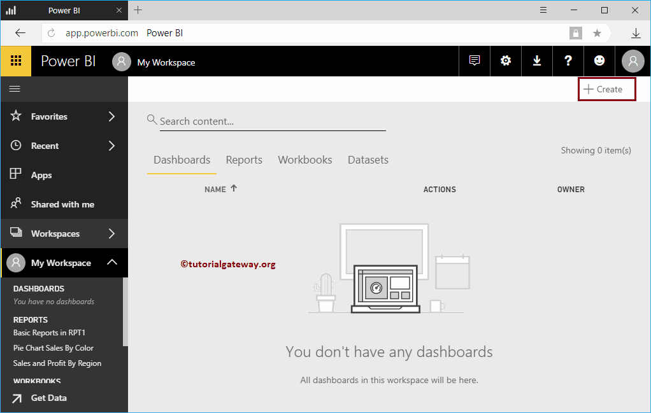Toggle the hamburger navigation pane menu

click(x=15, y=88)
